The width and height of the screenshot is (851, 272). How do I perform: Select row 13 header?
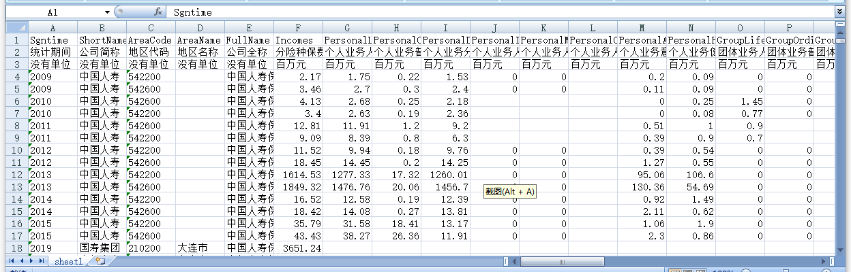(17, 187)
